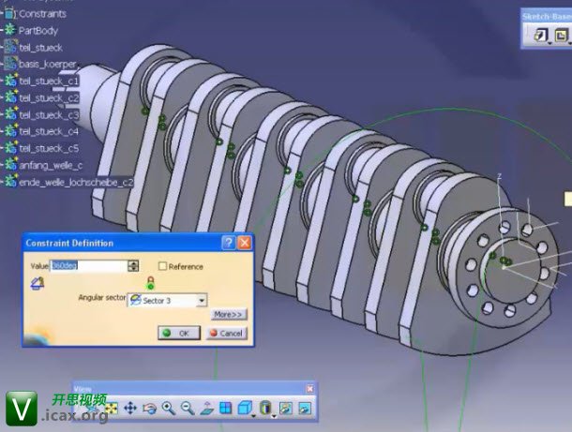Enable the Reference checkbox
572x432 pixels.
tap(163, 266)
